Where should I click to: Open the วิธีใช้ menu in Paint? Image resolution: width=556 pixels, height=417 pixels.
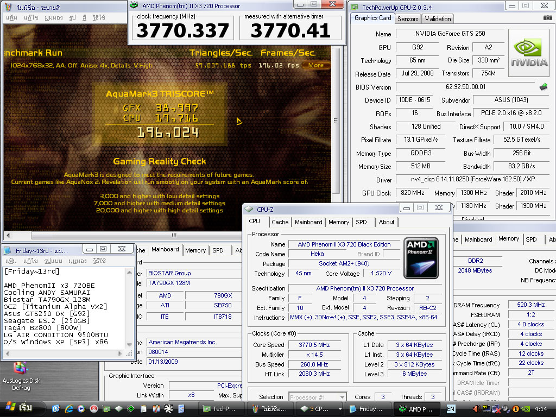[x=99, y=17]
